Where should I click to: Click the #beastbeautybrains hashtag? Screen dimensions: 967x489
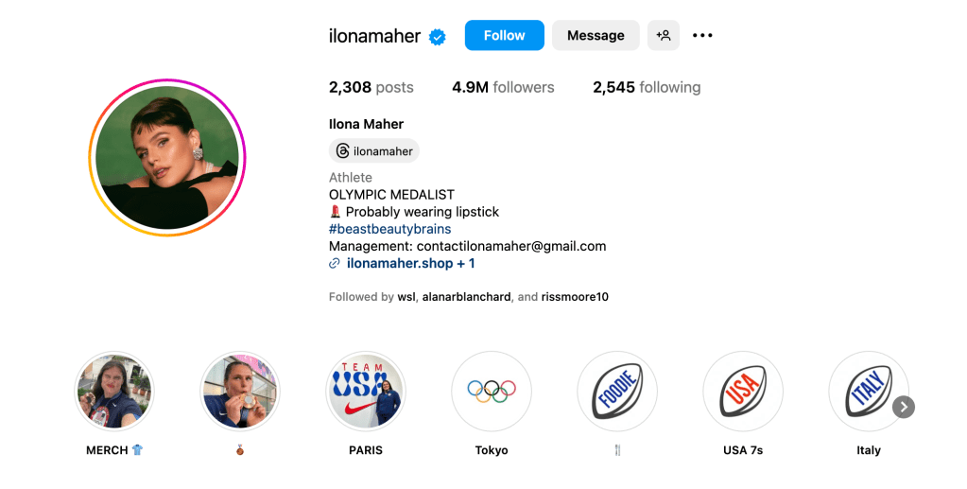[x=389, y=229]
